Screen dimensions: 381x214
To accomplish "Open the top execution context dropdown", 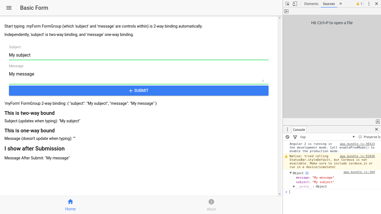I will point(327,137).
